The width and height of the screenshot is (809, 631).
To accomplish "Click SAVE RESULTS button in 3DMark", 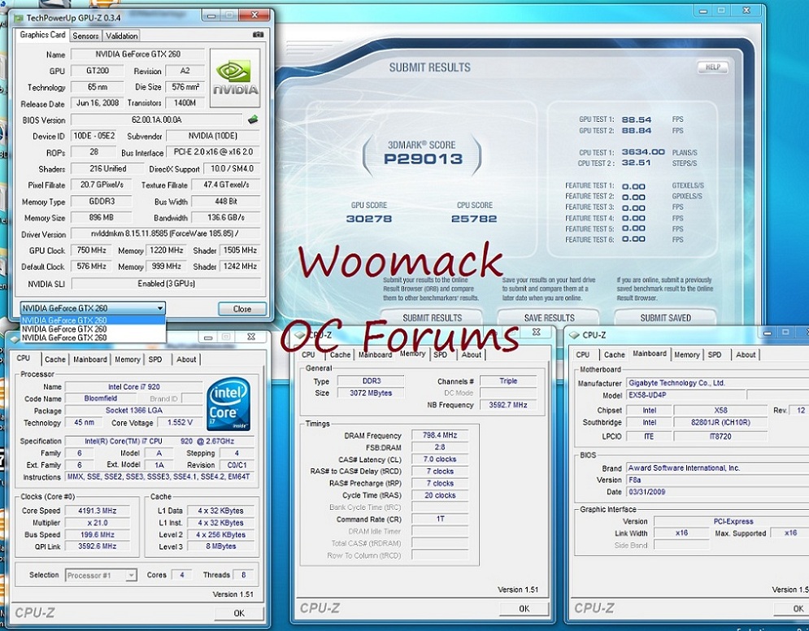I will click(x=549, y=318).
